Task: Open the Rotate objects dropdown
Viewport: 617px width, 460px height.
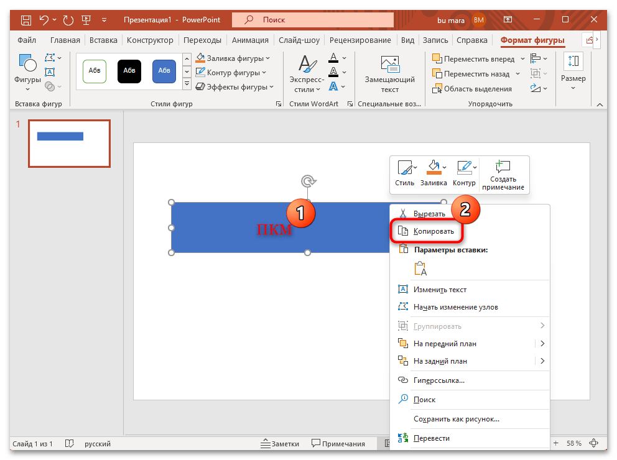Action: [538, 88]
